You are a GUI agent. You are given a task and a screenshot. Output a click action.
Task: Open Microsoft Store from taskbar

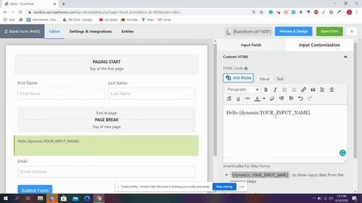click(64, 198)
